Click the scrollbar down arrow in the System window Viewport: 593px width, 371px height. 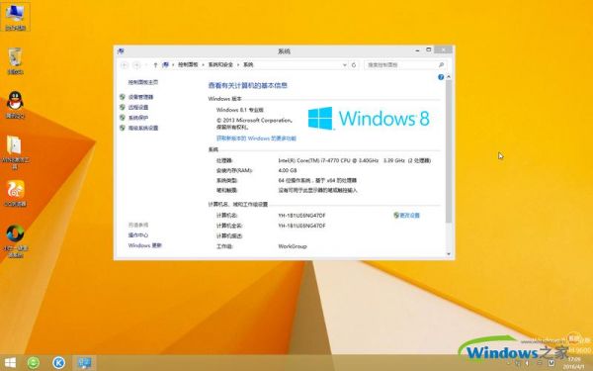(449, 254)
